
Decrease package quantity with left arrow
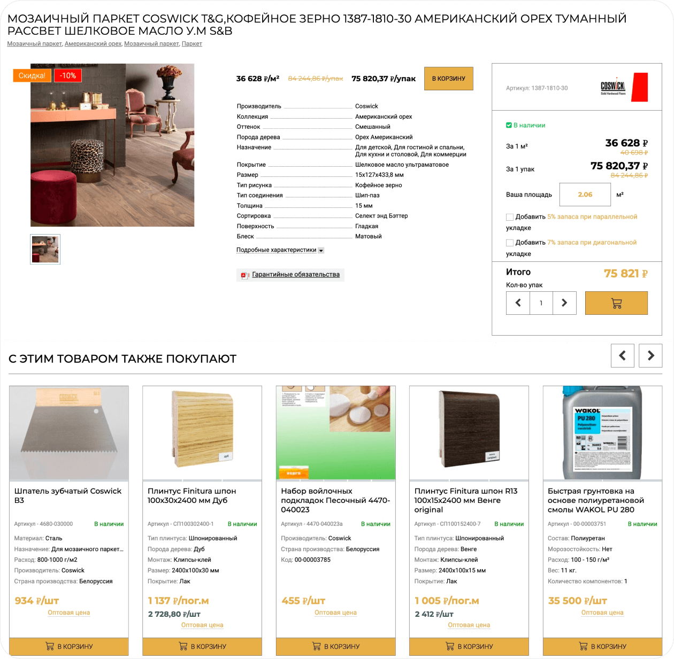tap(518, 303)
